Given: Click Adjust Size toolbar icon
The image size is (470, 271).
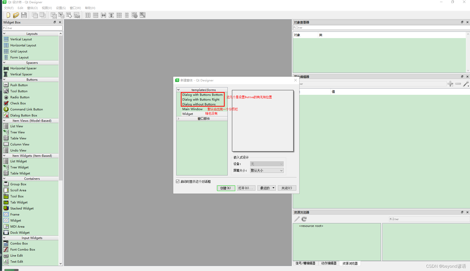Looking at the screenshot, I should coord(142,15).
